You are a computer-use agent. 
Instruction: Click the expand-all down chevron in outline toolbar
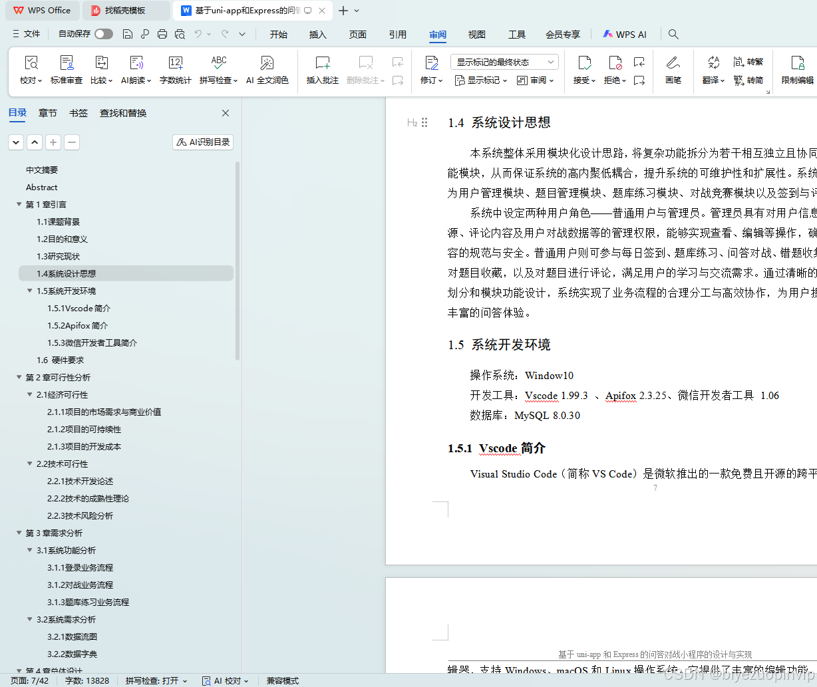[x=16, y=142]
